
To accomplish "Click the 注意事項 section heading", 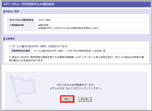I will point(10,39).
